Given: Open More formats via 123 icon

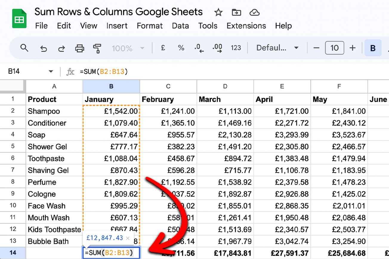Looking at the screenshot, I should 236,48.
